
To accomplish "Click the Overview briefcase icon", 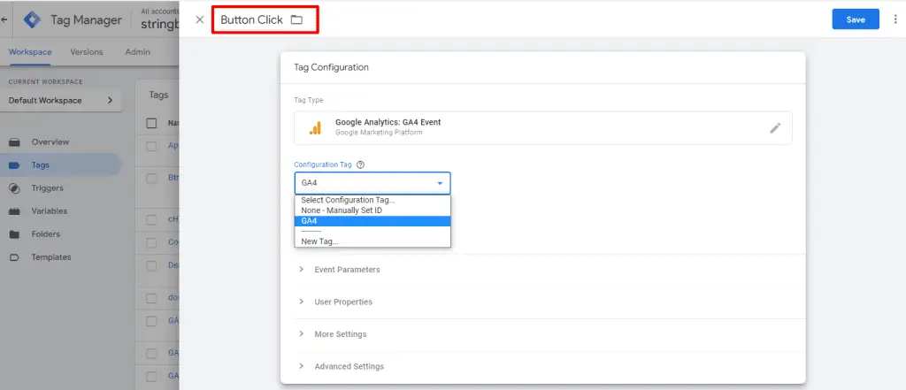I will (x=14, y=142).
